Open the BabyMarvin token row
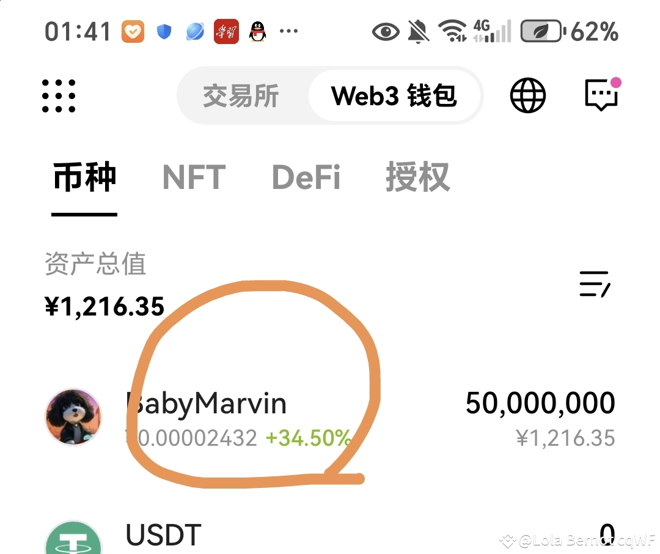This screenshot has height=554, width=660. point(330,417)
